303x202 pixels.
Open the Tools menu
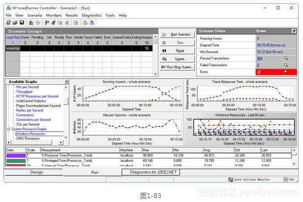(x=110, y=15)
